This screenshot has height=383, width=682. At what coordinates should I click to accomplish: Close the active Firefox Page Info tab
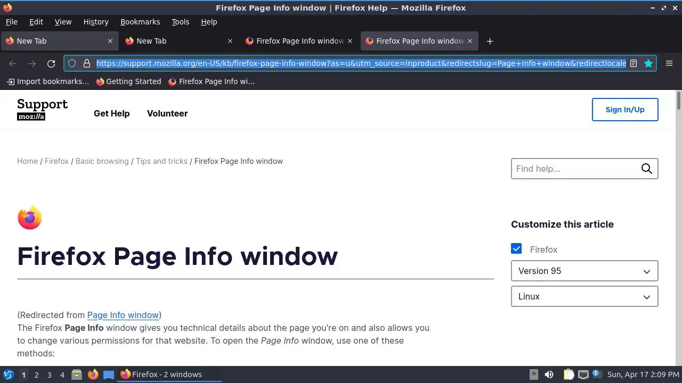470,41
